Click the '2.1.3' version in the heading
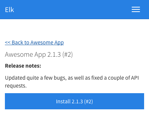 pos(54,54)
